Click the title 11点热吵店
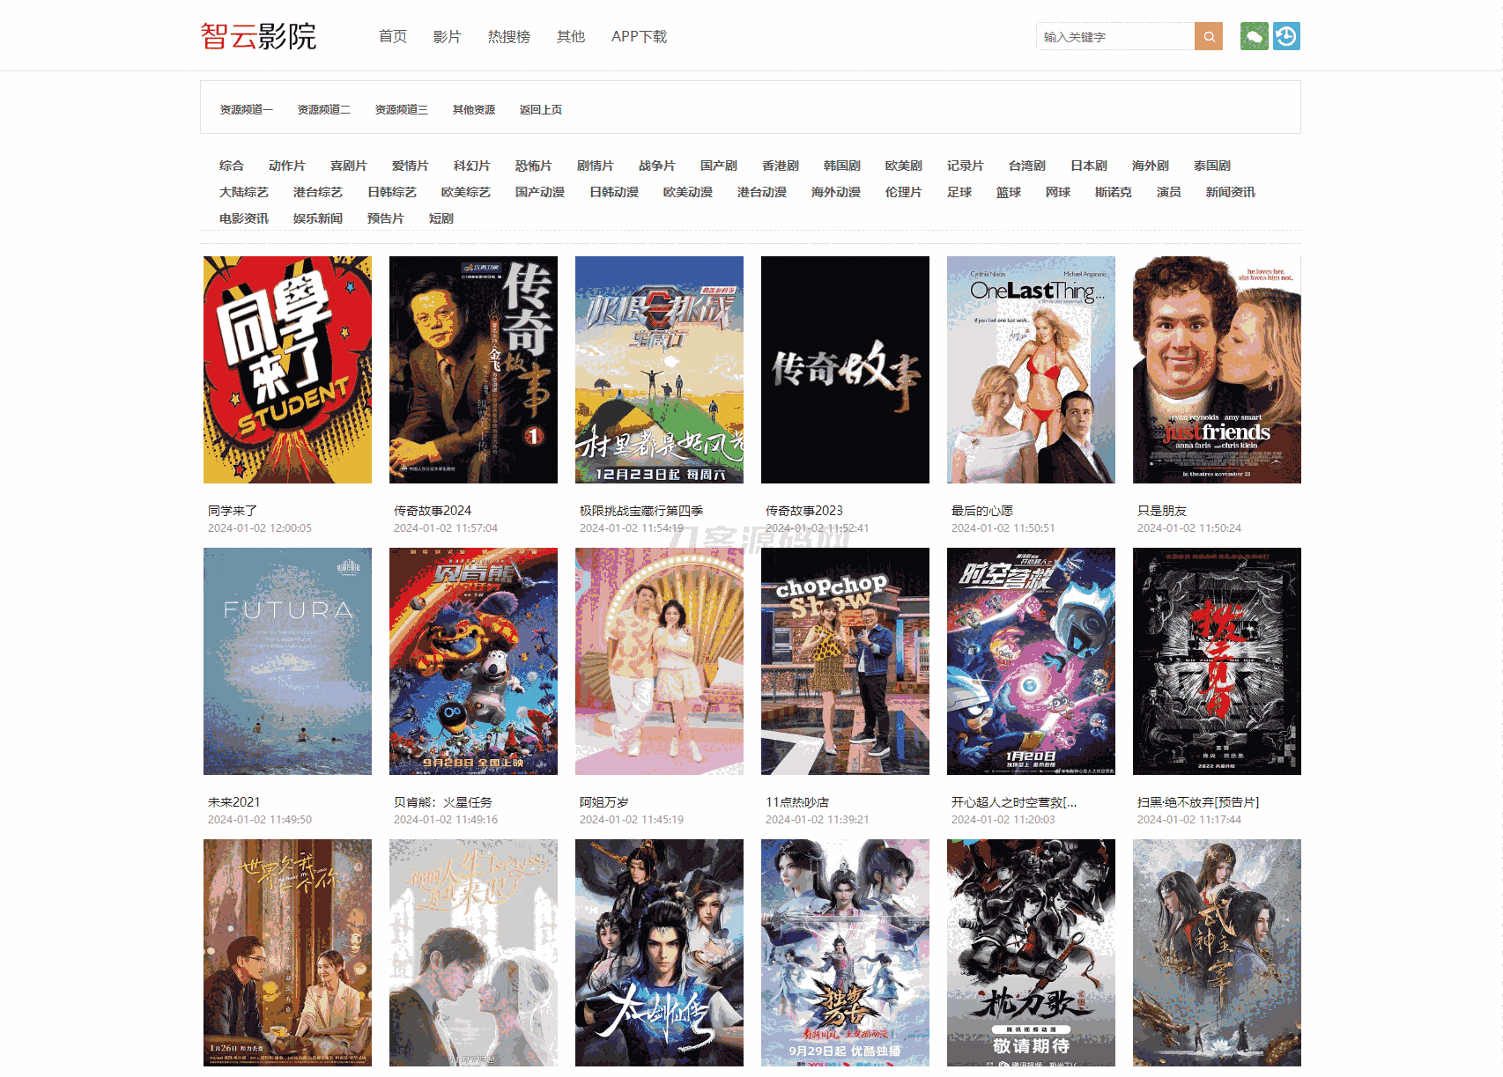Screen dimensions: 1503x1077 pos(797,802)
